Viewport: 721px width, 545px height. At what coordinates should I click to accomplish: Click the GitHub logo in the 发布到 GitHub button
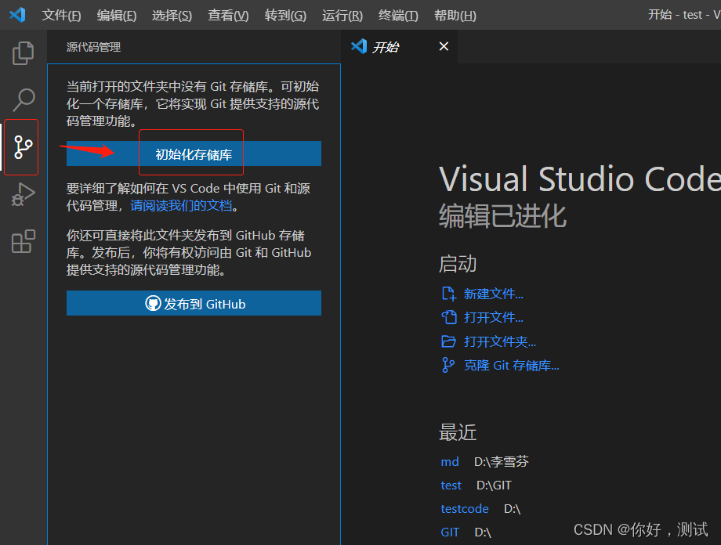tap(153, 303)
